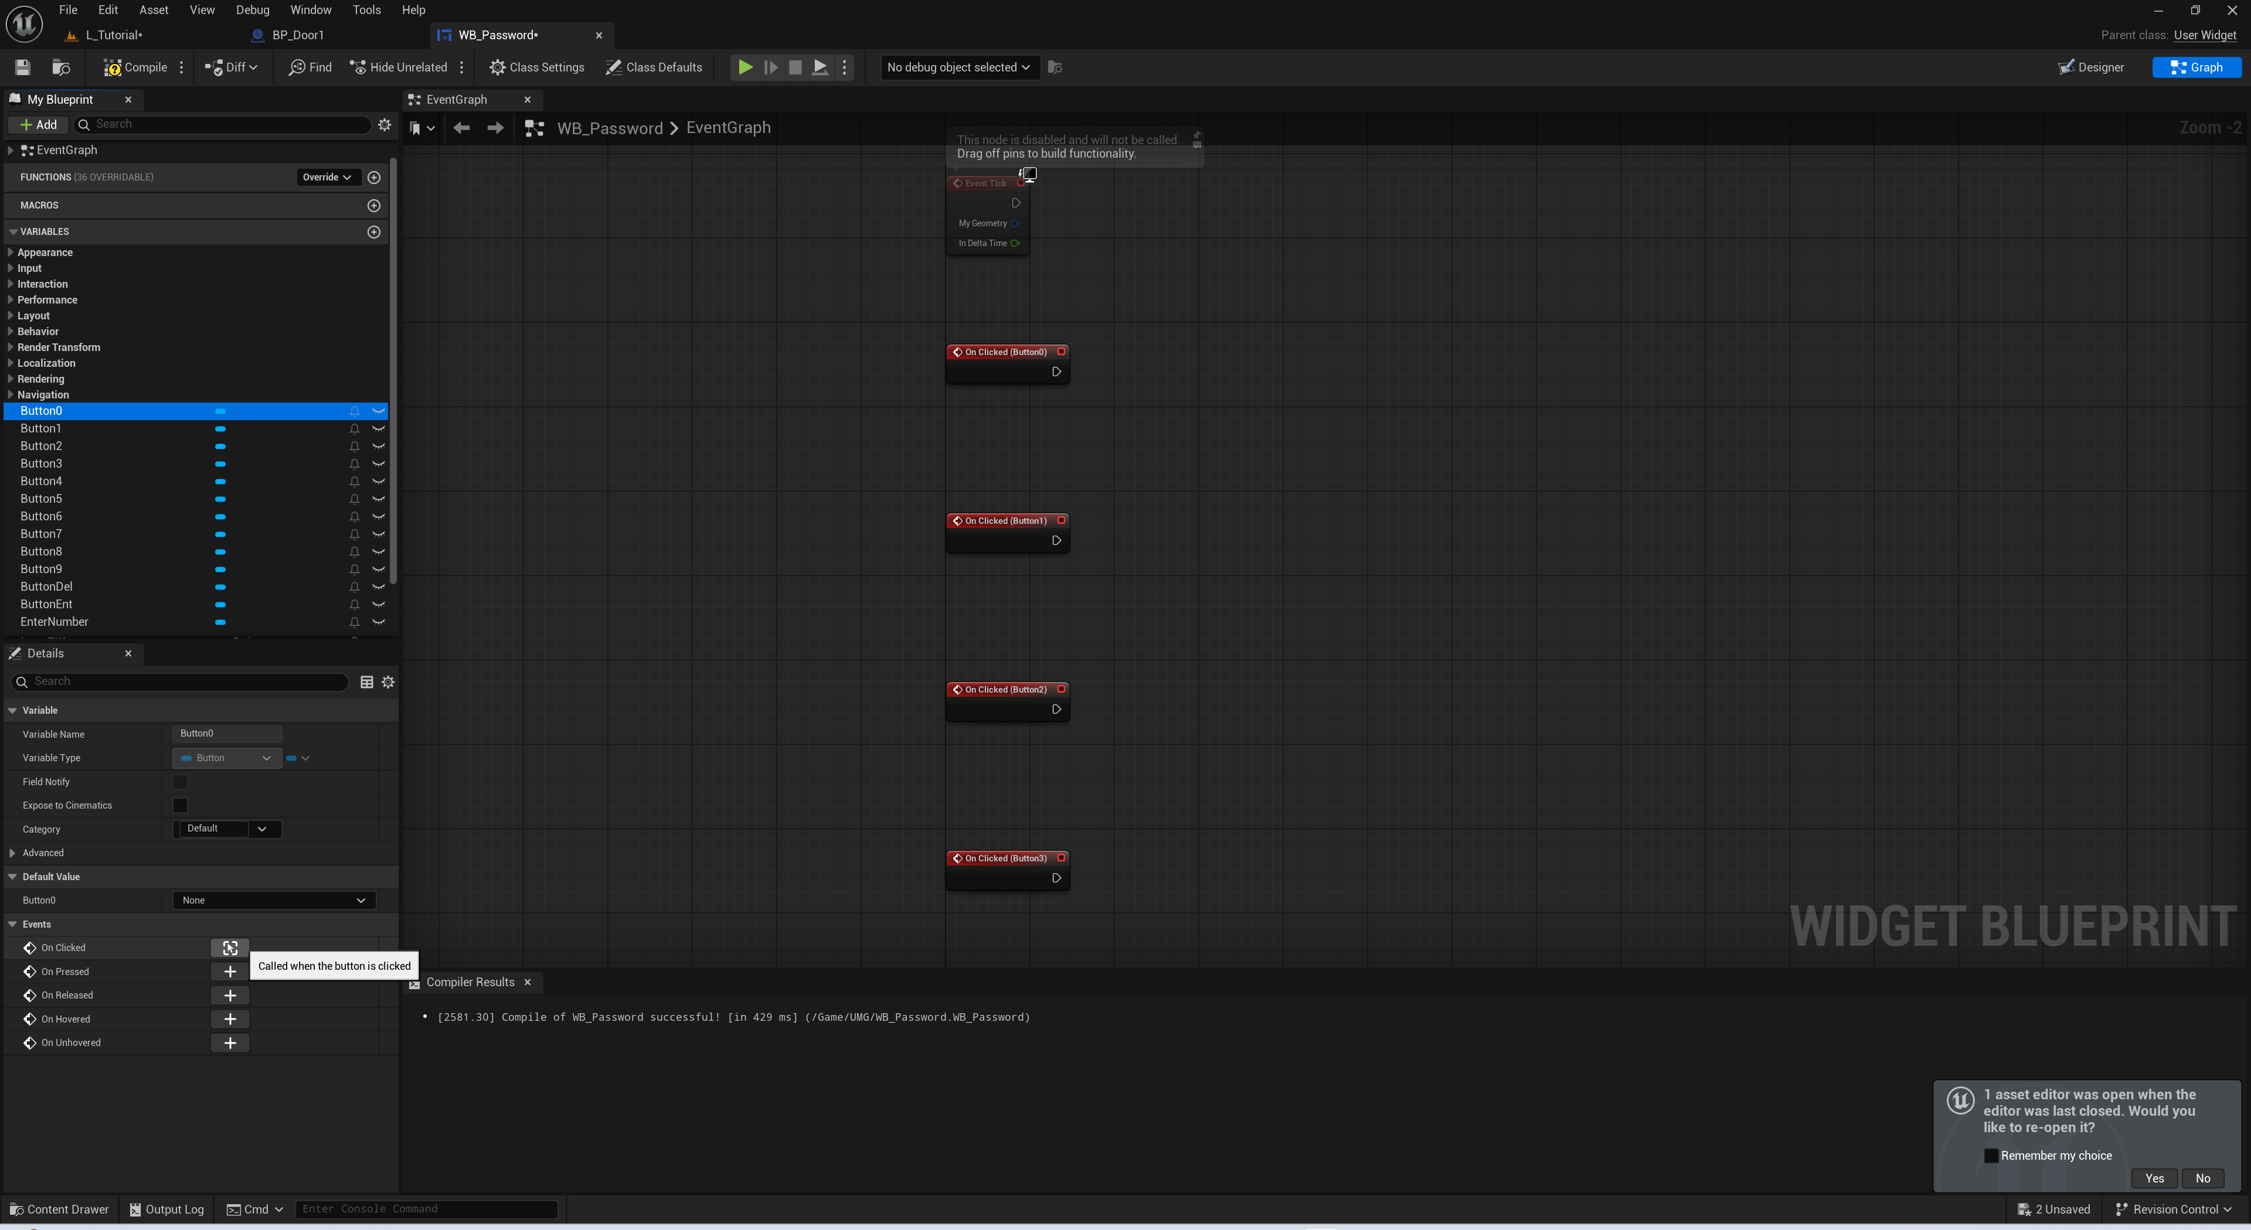Screen dimensions: 2251x1230
Task: Switch to the BP_Door1 tab
Action: tap(298, 35)
